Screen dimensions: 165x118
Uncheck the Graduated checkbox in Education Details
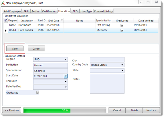click(38, 93)
